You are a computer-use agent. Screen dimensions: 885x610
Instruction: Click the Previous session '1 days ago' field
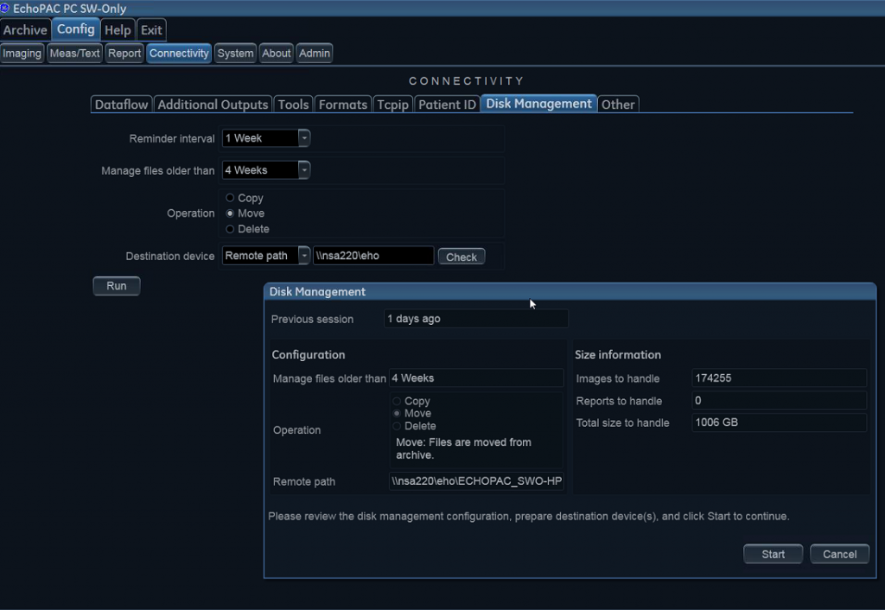point(476,319)
